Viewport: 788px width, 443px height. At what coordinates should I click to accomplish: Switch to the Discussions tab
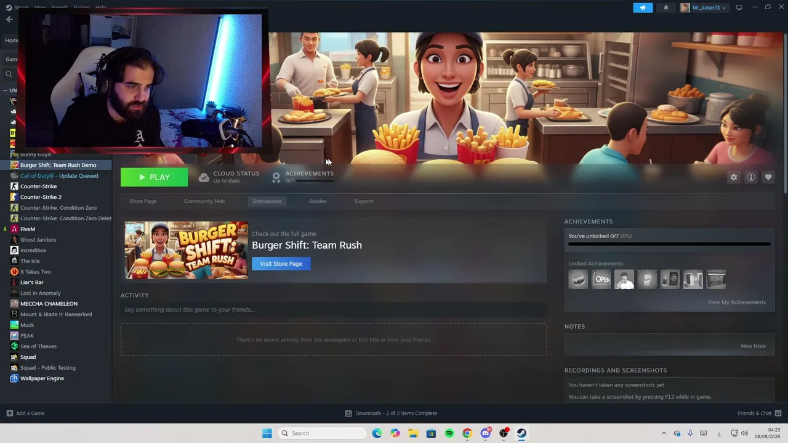coord(267,201)
